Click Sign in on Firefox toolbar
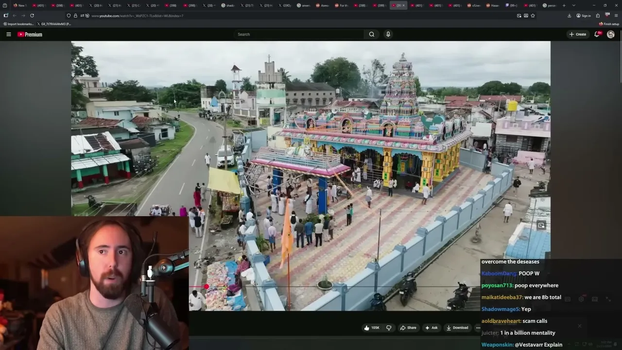 click(584, 16)
